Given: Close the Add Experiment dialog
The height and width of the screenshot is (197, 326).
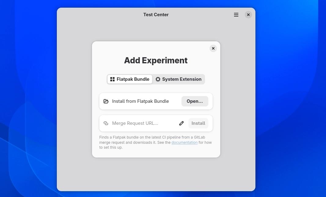Looking at the screenshot, I should click(x=213, y=48).
